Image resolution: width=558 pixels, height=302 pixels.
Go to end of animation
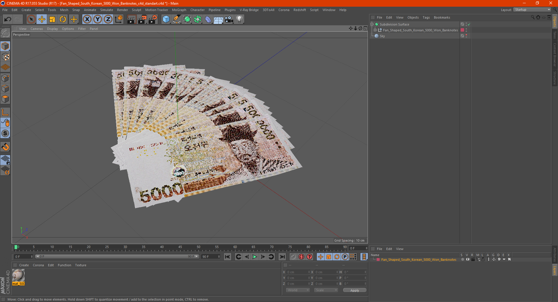(282, 257)
